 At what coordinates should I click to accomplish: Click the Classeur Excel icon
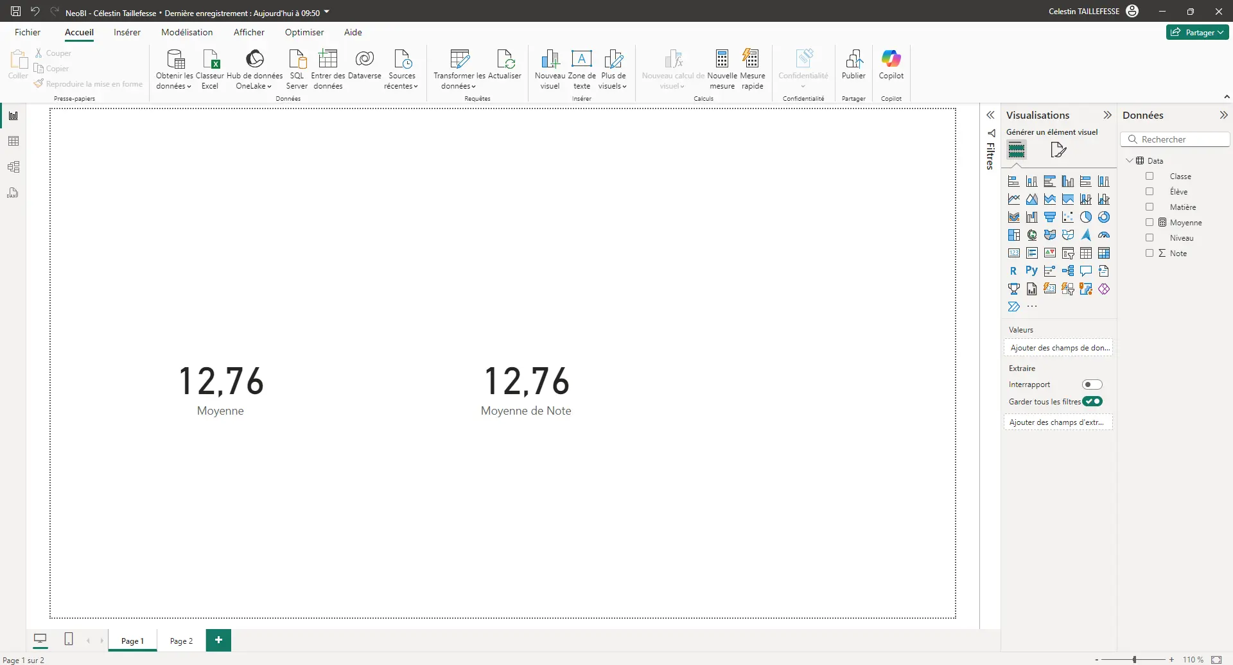pos(210,69)
